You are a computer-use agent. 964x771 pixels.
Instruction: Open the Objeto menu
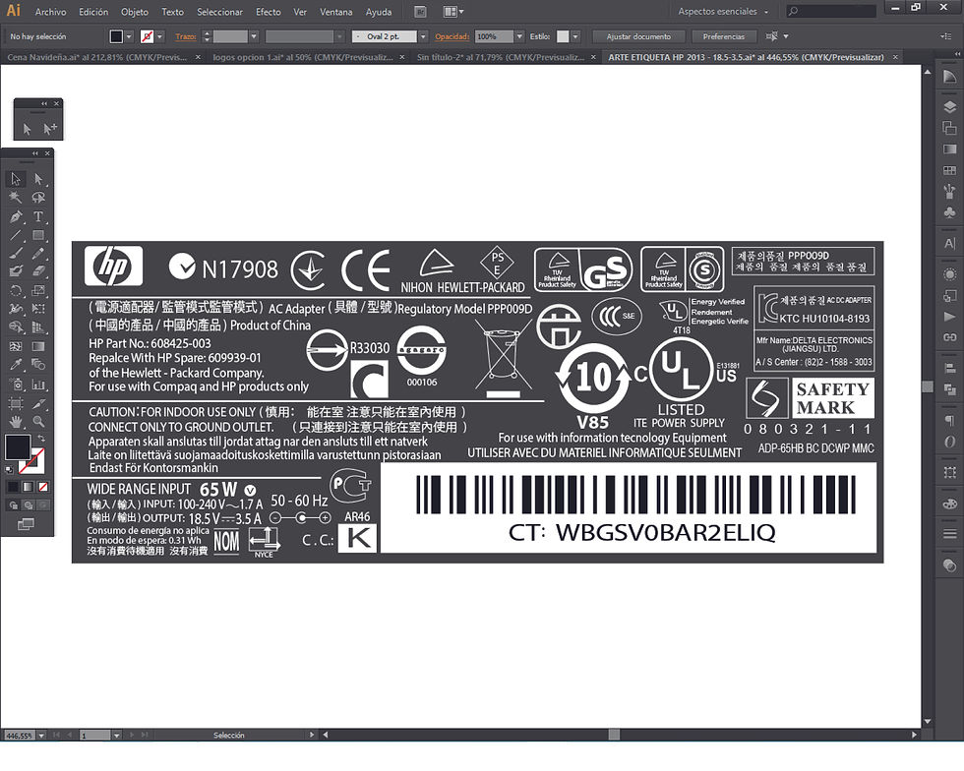pos(135,12)
